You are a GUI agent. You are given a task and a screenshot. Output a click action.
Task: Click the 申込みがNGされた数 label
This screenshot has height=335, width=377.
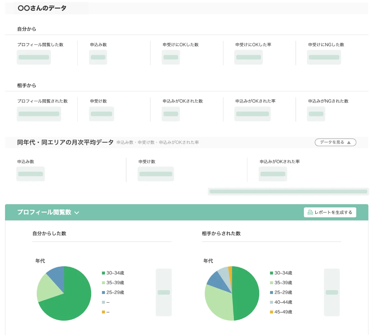point(328,101)
